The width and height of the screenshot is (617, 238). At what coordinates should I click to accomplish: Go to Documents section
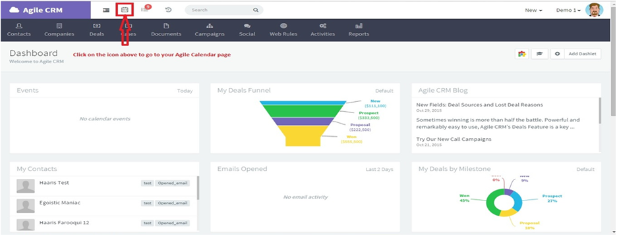click(x=166, y=30)
